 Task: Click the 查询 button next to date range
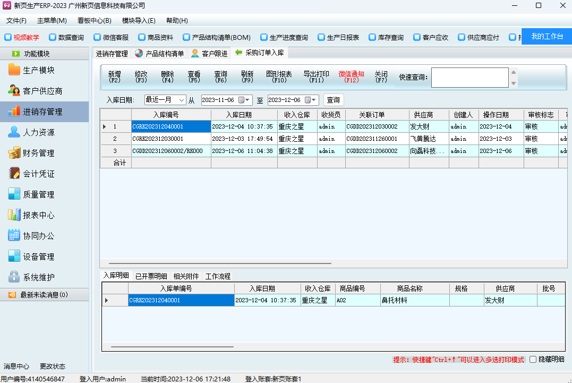point(334,100)
